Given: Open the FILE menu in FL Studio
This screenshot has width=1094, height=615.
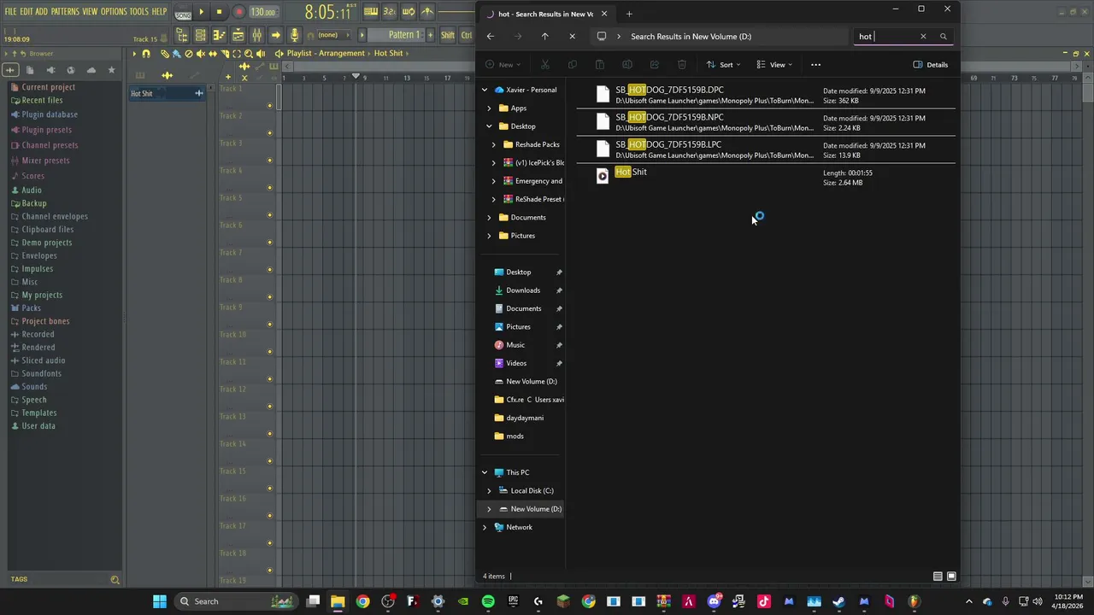Looking at the screenshot, I should [11, 11].
